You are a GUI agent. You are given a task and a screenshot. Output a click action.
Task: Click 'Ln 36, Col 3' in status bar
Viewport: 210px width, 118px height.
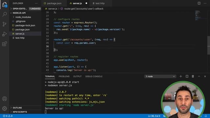154,116
